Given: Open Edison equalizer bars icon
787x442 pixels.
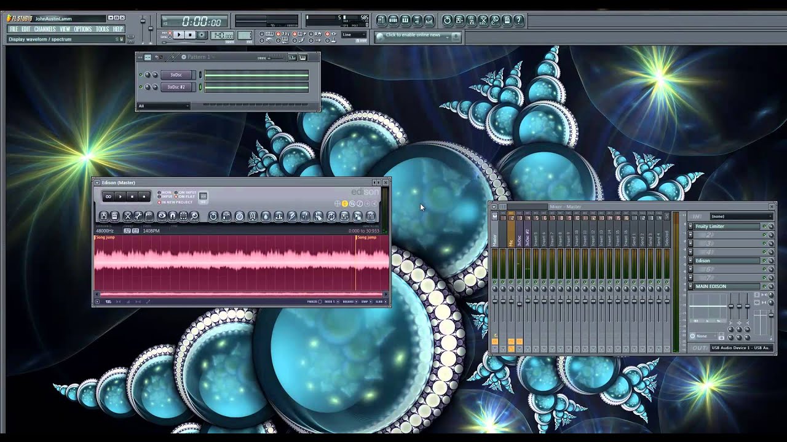Looking at the screenshot, I should [279, 216].
